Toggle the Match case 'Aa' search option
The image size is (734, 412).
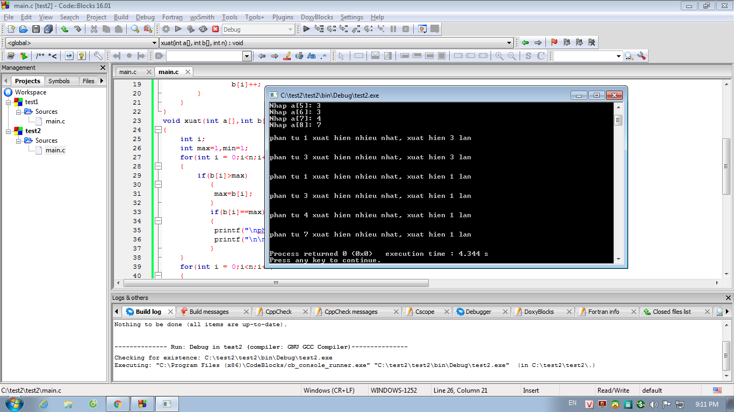pos(311,56)
